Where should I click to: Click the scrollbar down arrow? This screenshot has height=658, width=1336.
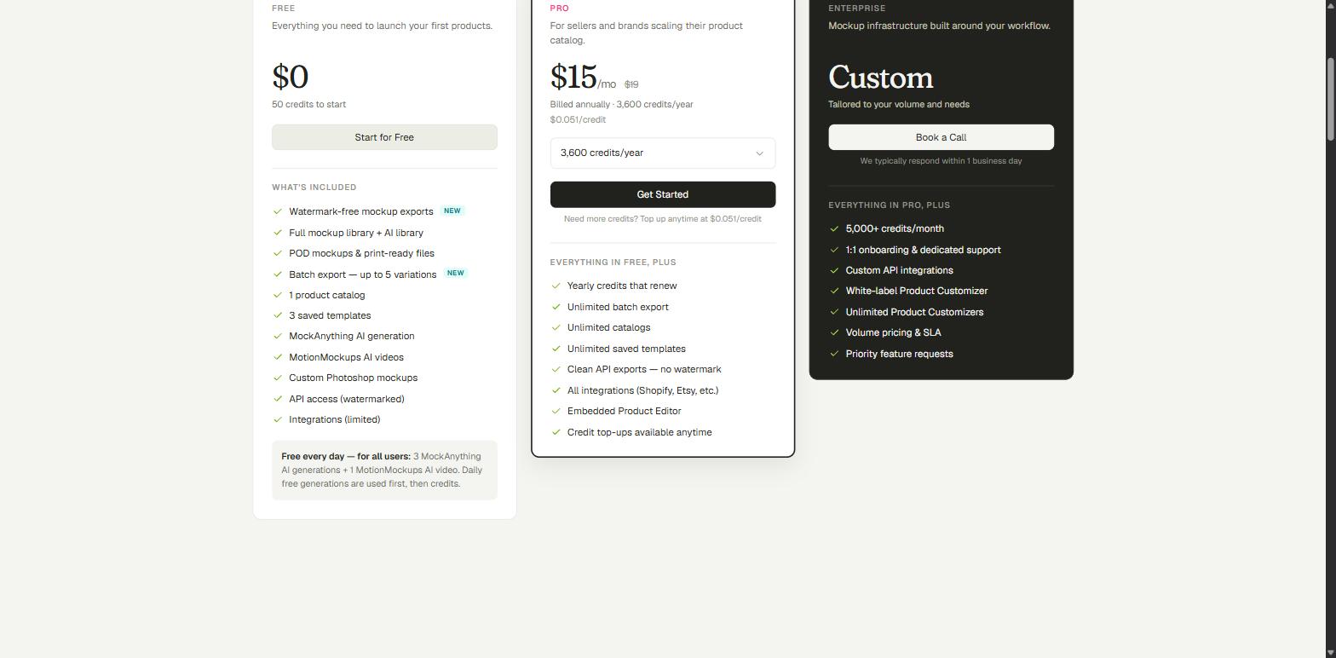1330,652
